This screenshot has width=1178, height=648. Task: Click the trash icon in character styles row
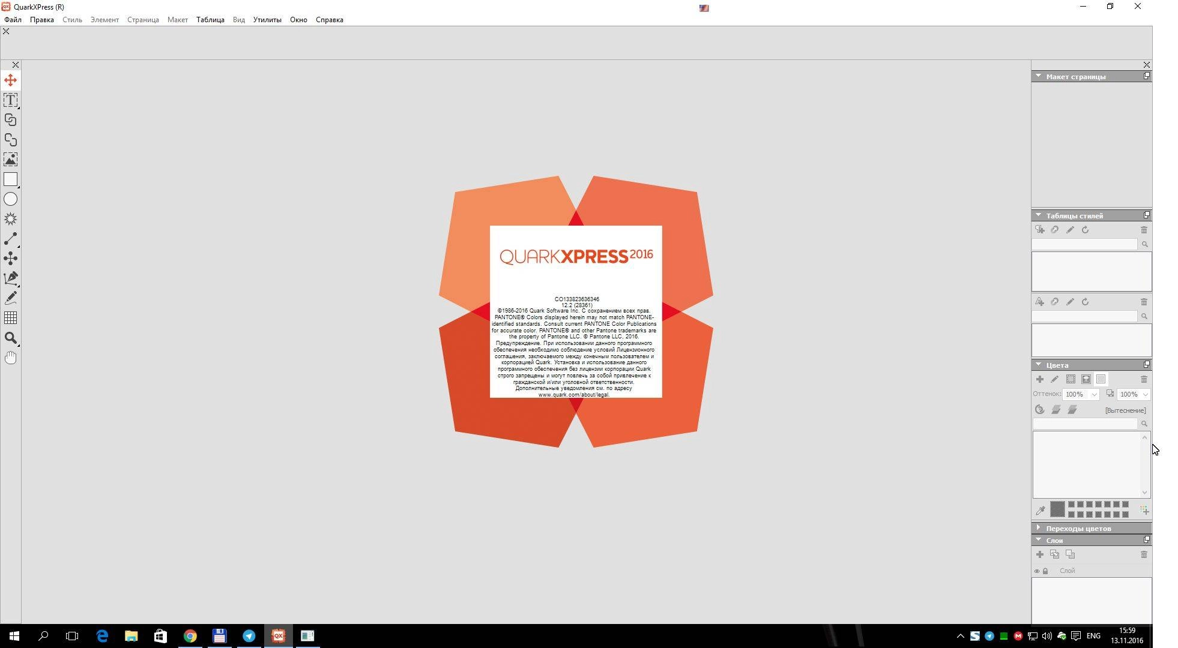coord(1144,302)
